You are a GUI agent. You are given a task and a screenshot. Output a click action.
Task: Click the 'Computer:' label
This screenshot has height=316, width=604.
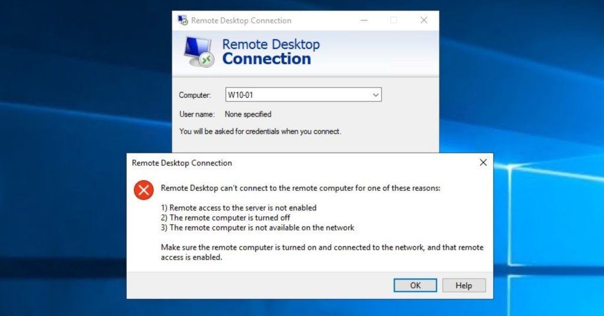(x=195, y=95)
